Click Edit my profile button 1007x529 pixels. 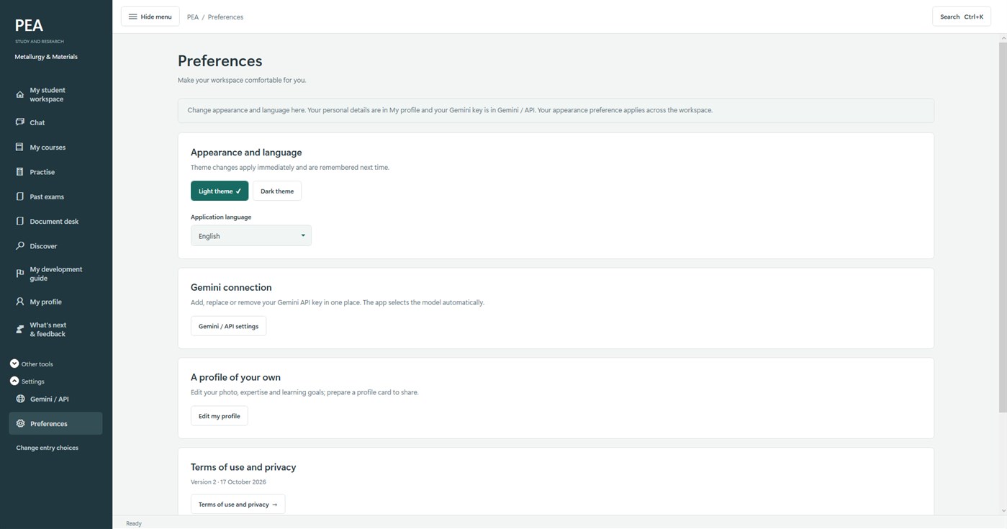coord(219,416)
